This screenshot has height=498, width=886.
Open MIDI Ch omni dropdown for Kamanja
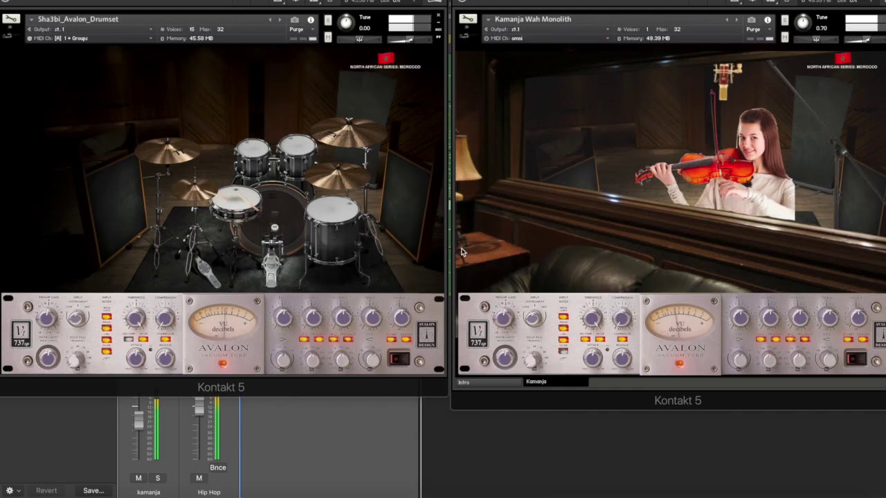point(547,38)
